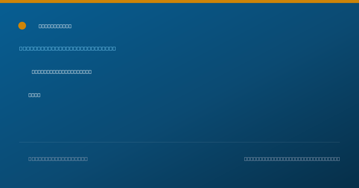Click the thin horizontal divider line
359x188 pixels.
180,142
